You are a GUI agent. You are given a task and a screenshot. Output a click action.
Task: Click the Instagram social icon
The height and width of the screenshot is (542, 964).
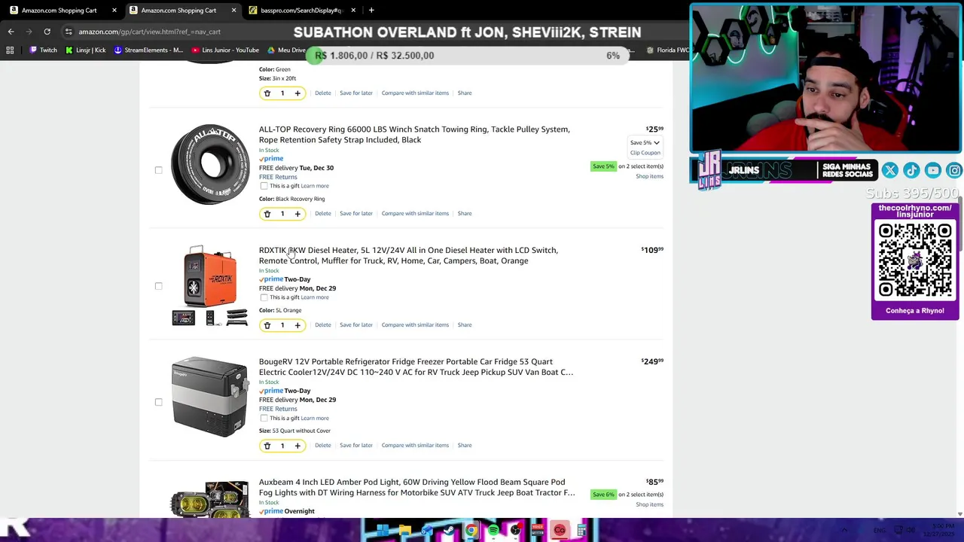[x=954, y=171]
